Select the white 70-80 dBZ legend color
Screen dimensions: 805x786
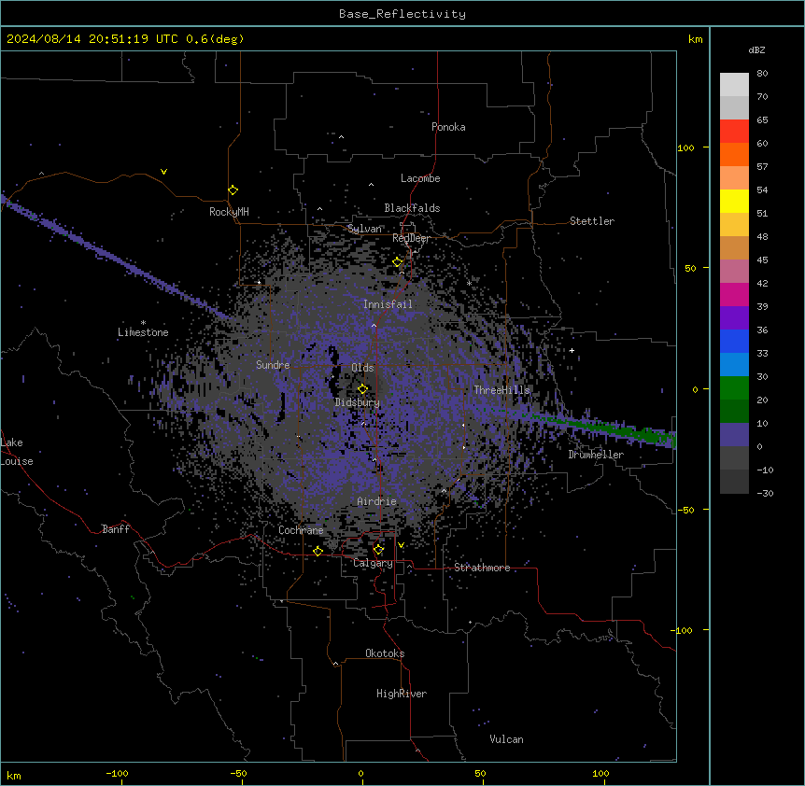(734, 85)
